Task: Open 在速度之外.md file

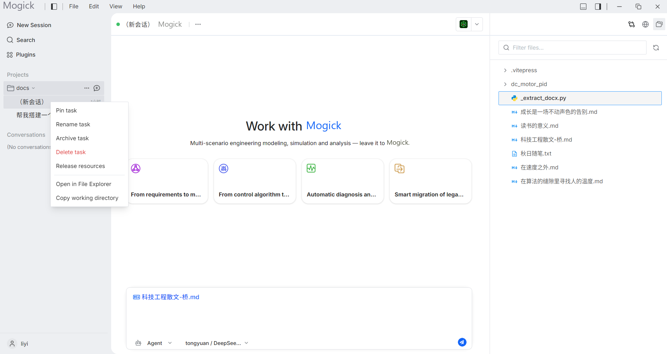Action: pyautogui.click(x=580, y=167)
